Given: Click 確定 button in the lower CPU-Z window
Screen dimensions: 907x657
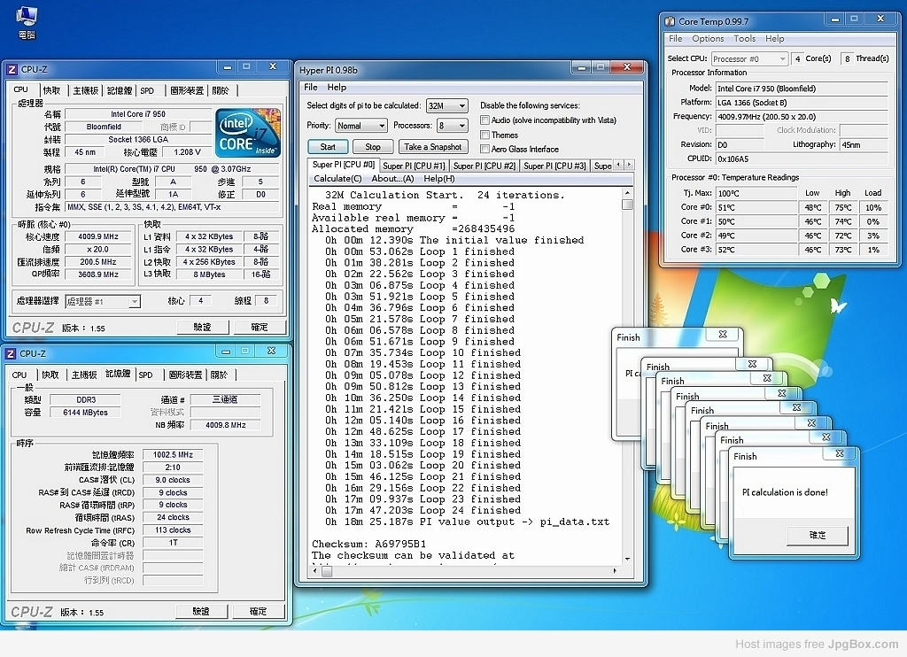Looking at the screenshot, I should tap(258, 611).
